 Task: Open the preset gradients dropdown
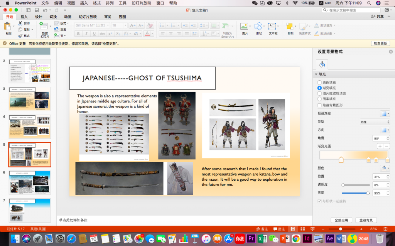click(385, 113)
